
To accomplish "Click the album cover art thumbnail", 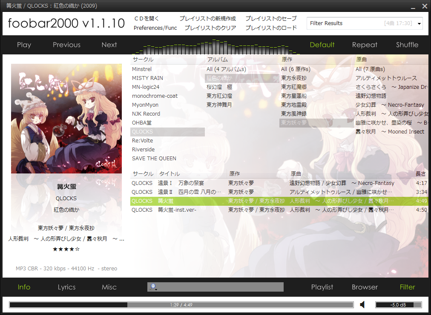I will tap(66, 119).
